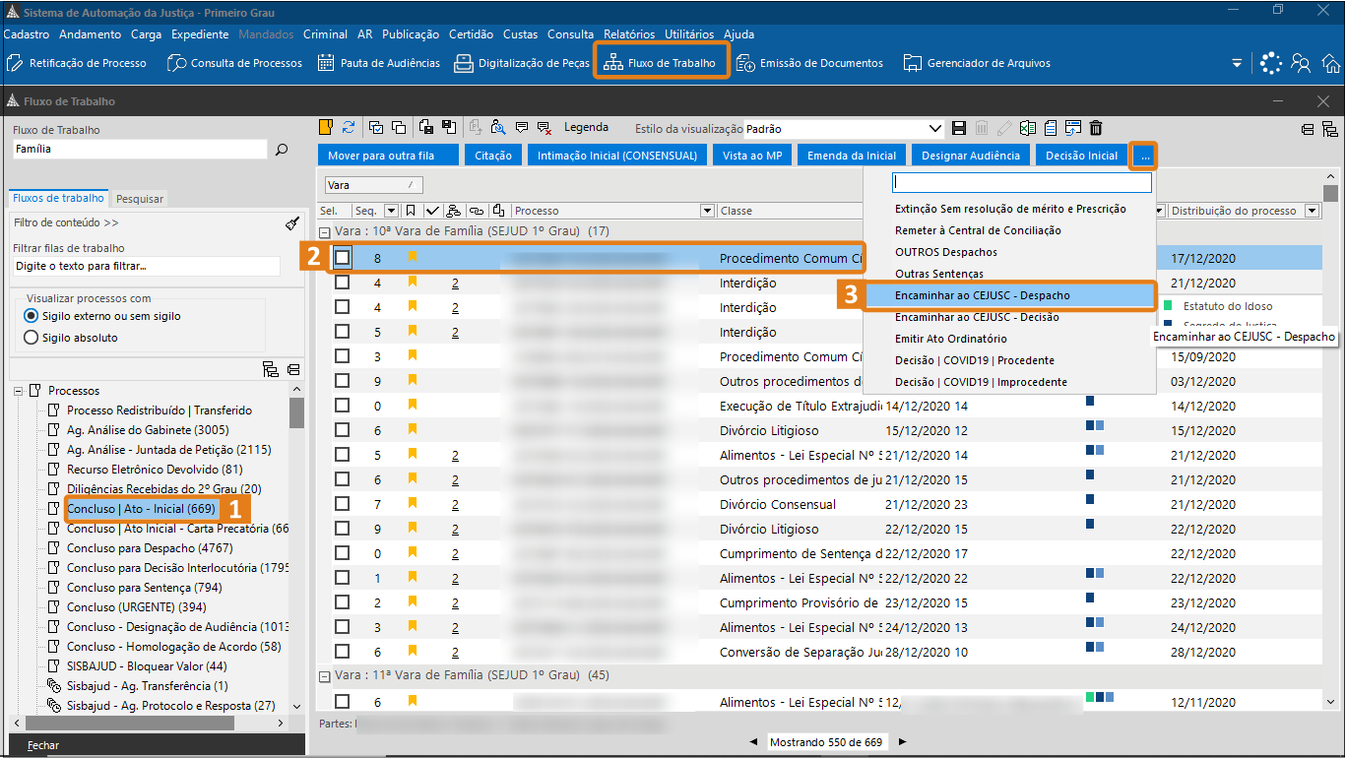Viewport: 1346px width, 758px height.
Task: Click the '...' more actions button
Action: click(1144, 156)
